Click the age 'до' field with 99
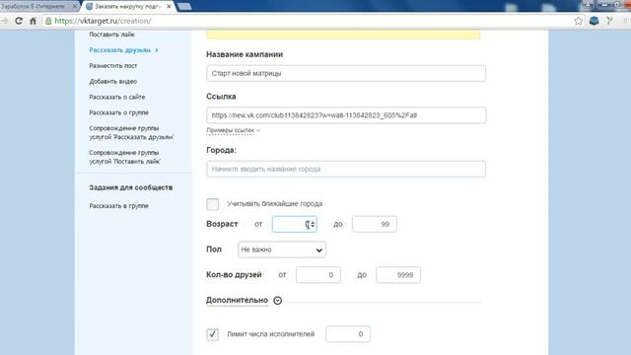 point(375,224)
